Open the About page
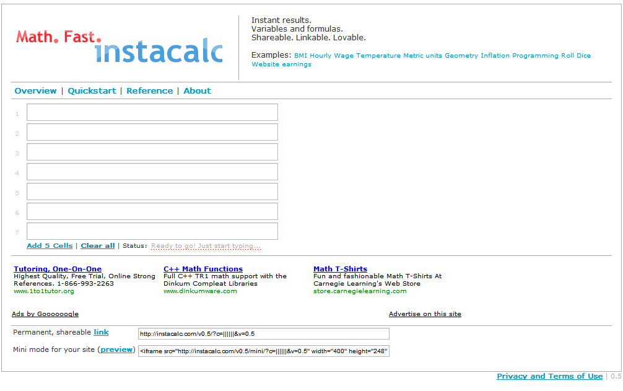The width and height of the screenshot is (623, 391). tap(197, 90)
